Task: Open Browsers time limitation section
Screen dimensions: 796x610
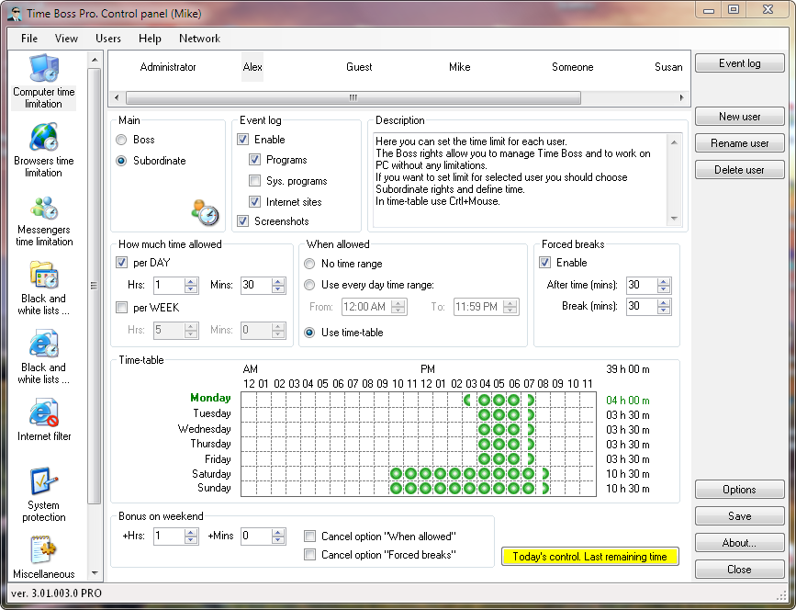Action: click(44, 151)
